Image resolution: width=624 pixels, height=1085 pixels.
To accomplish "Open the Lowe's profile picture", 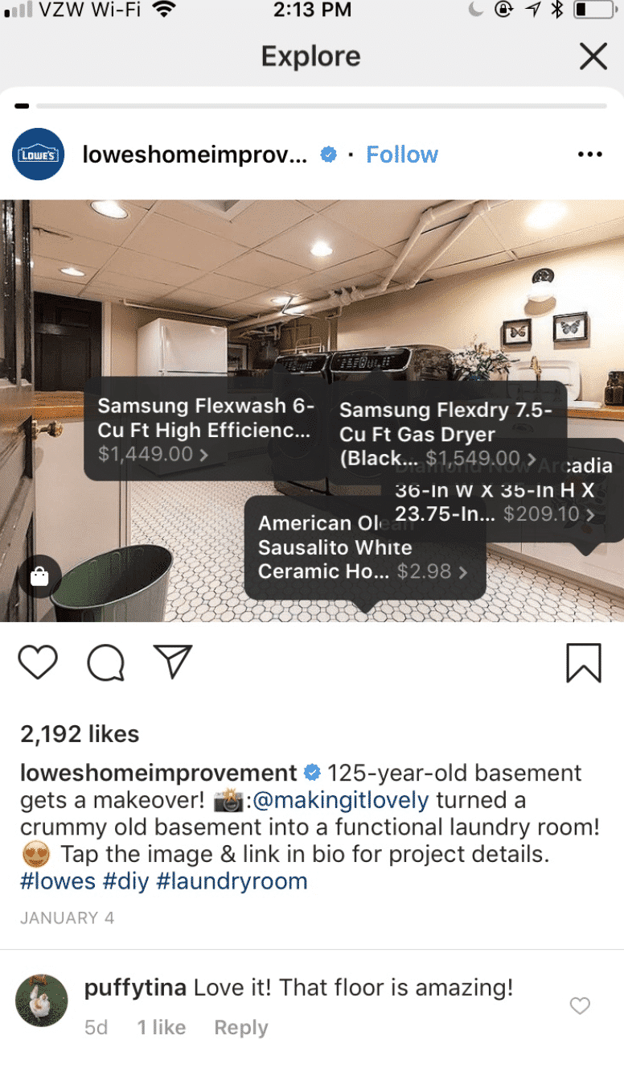I will point(38,154).
